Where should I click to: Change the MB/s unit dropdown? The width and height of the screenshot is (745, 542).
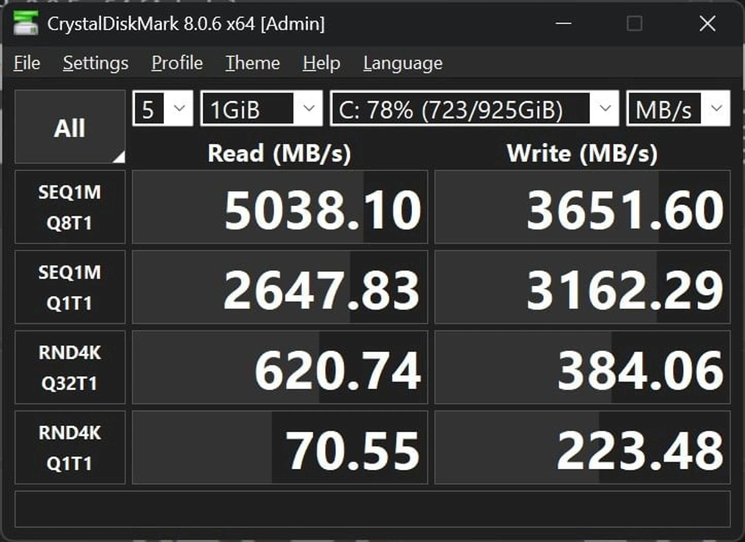click(678, 108)
